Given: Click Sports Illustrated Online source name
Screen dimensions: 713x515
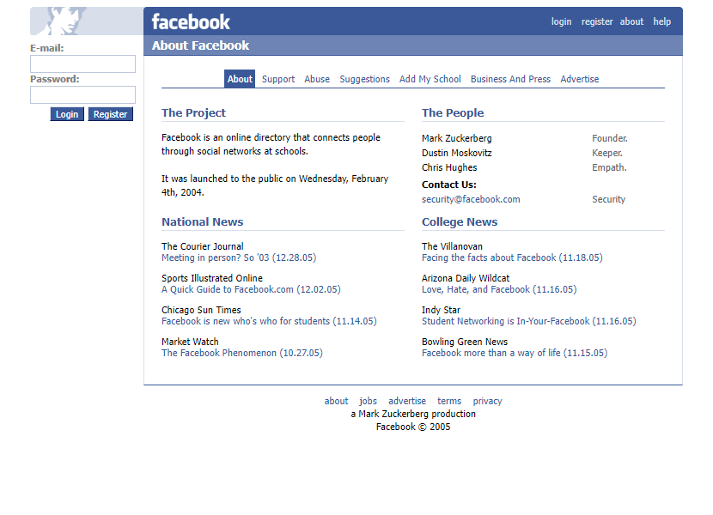Looking at the screenshot, I should (212, 278).
